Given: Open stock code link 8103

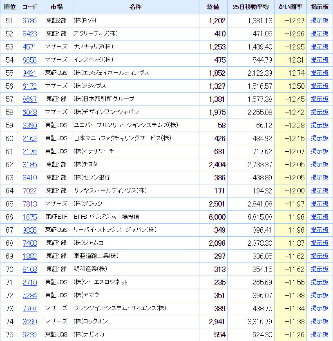Looking at the screenshot, I should pos(30,269).
